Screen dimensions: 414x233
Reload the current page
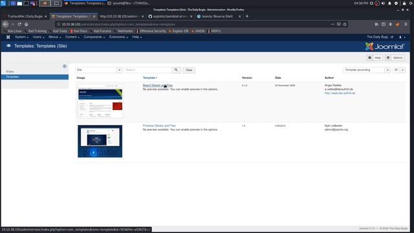click(x=19, y=24)
